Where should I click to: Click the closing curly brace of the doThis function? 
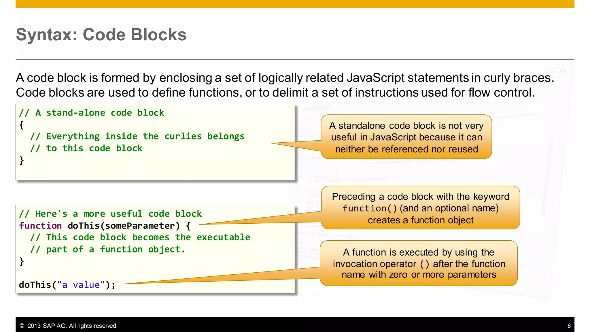click(x=21, y=261)
